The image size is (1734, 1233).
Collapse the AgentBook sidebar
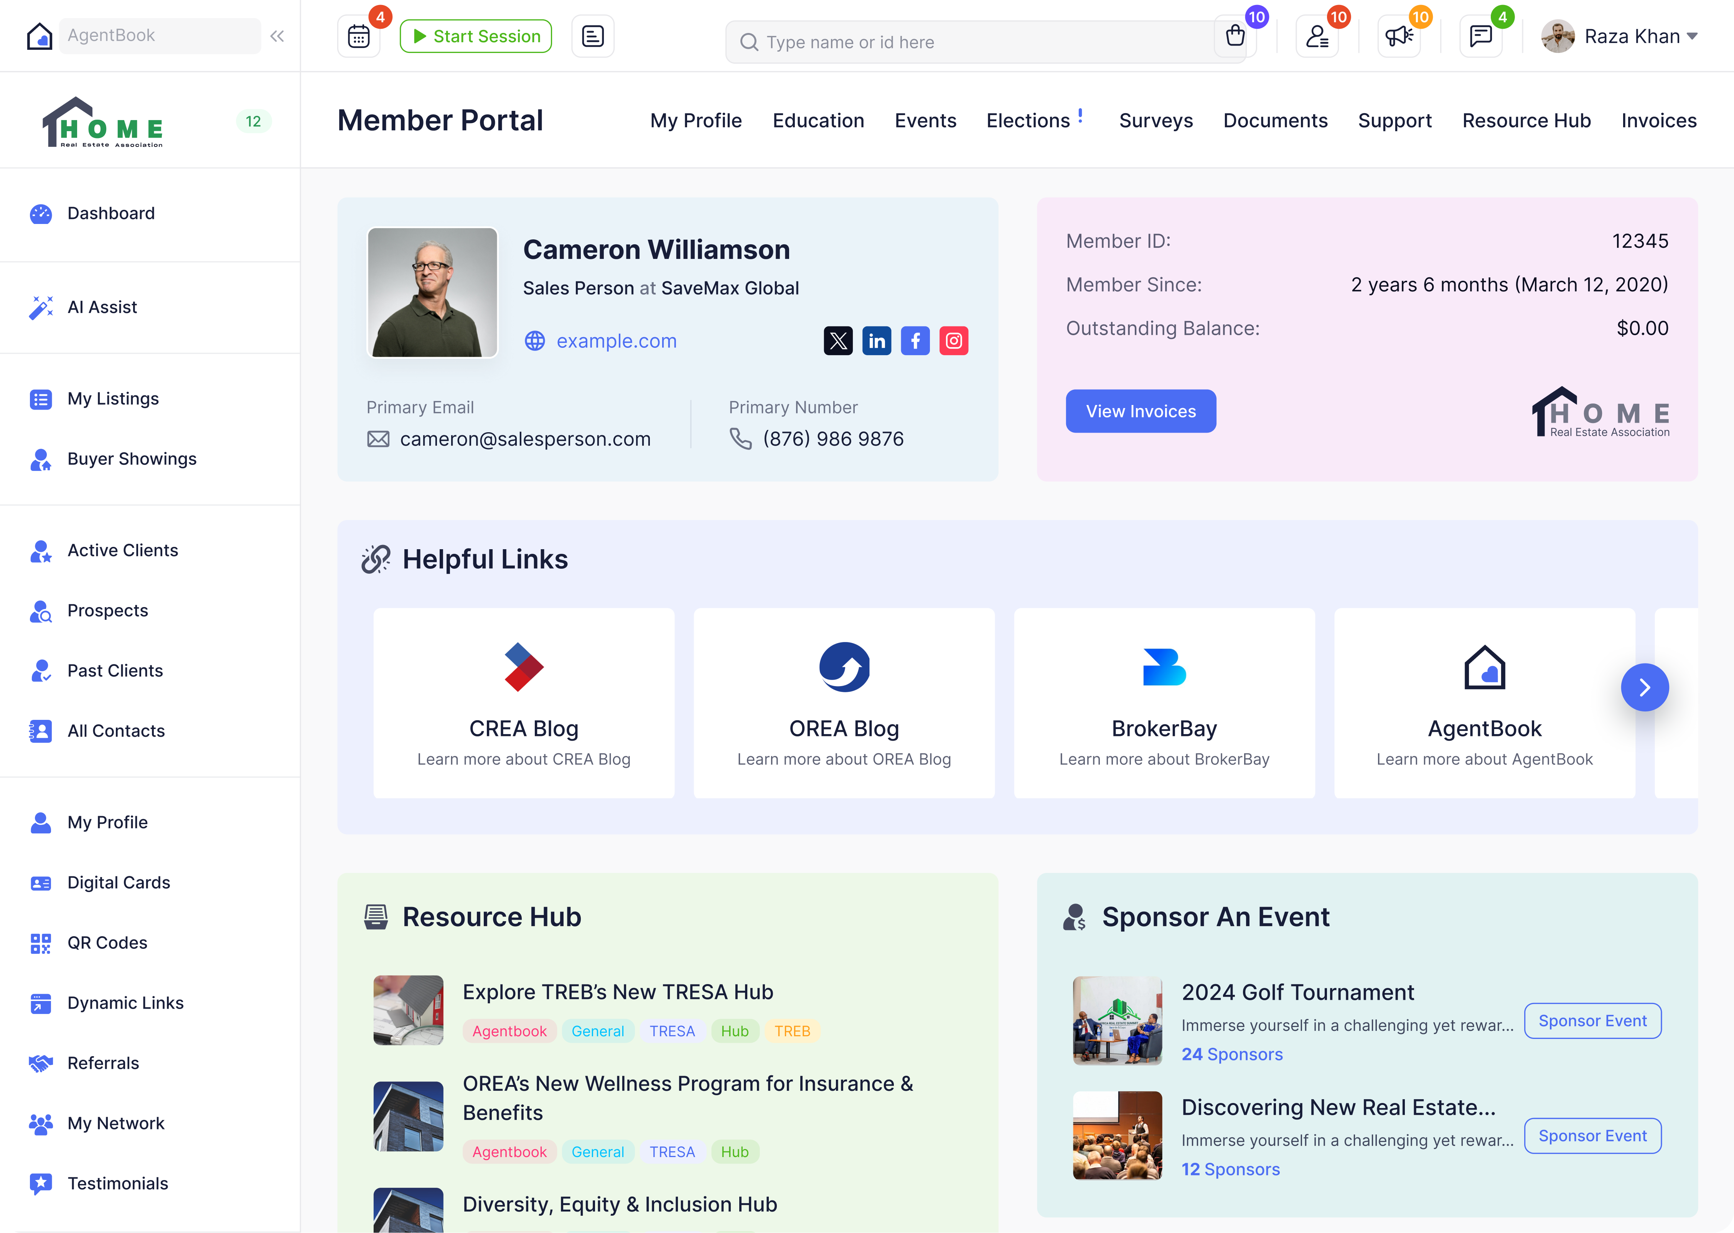(x=277, y=35)
